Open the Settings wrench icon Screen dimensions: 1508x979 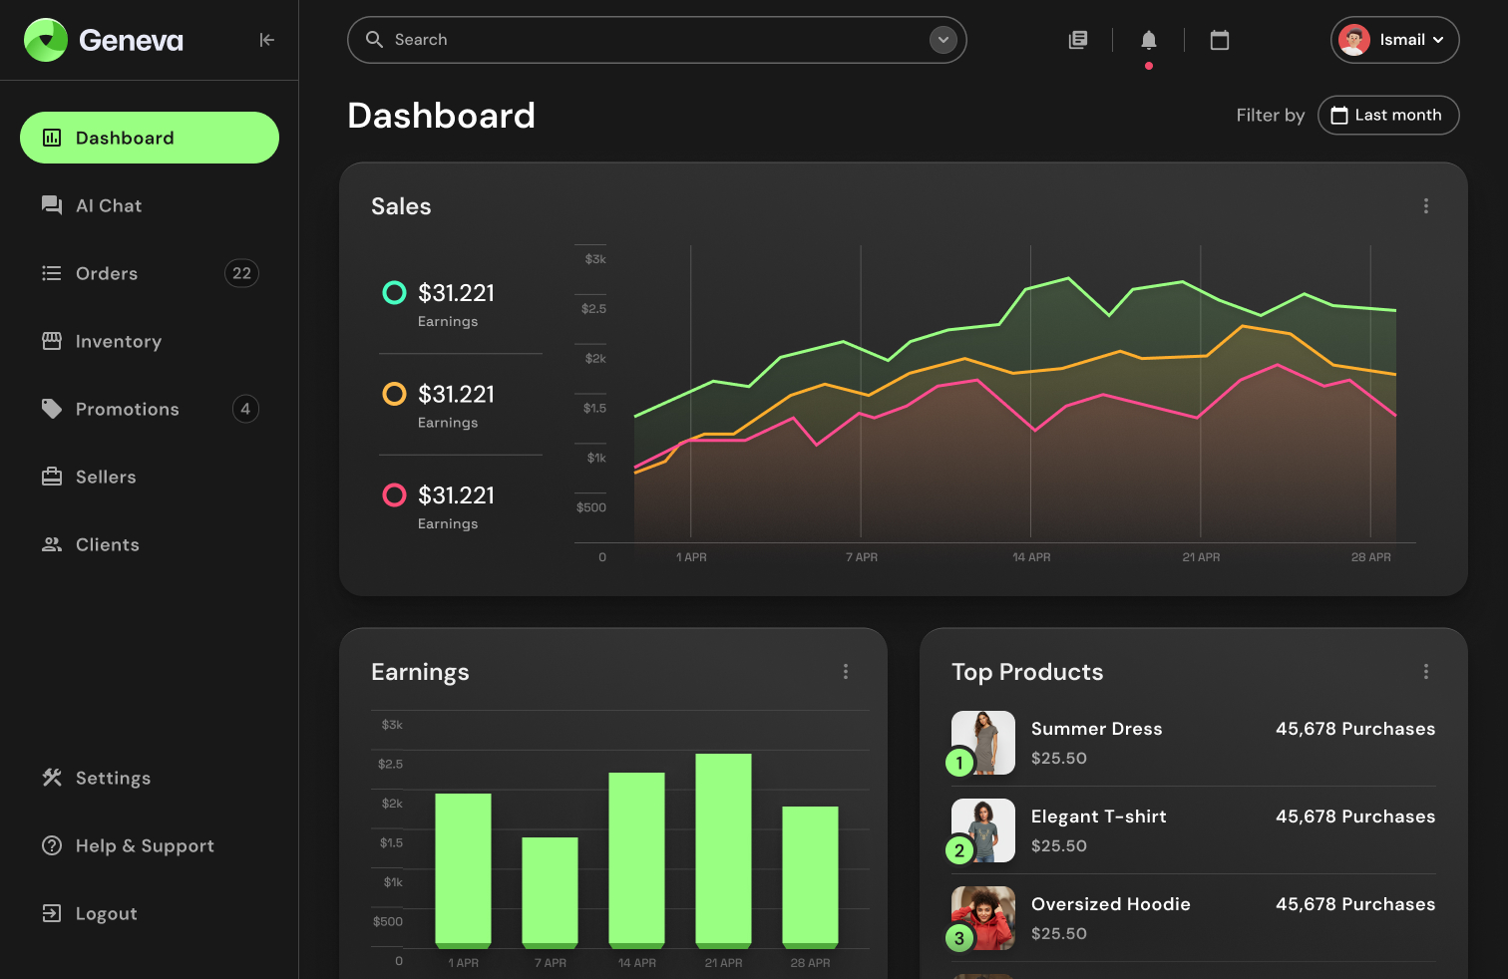[51, 778]
